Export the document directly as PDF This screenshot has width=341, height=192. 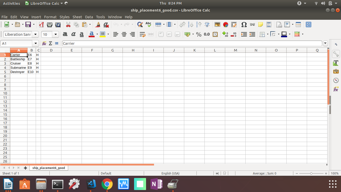42,24
